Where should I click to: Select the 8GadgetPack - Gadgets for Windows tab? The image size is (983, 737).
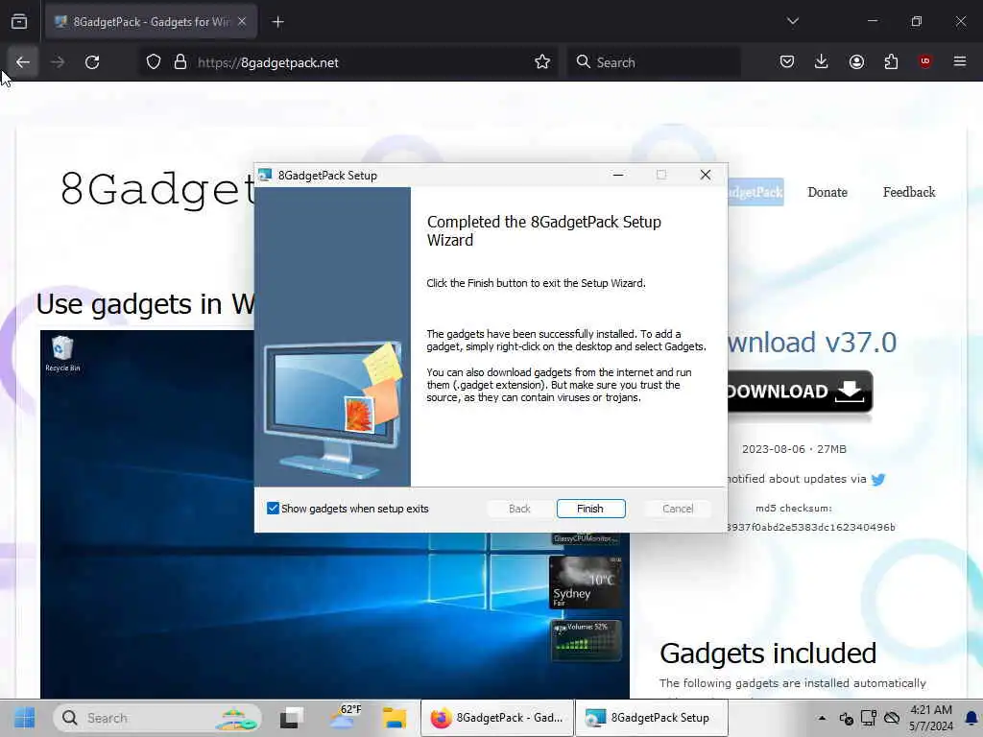point(151,22)
